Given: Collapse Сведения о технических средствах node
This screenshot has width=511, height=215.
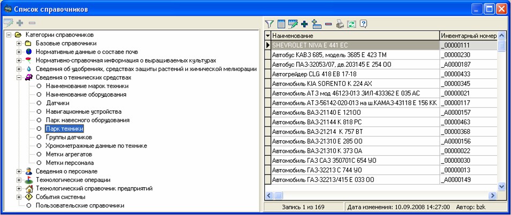Looking at the screenshot, I should [x=19, y=77].
